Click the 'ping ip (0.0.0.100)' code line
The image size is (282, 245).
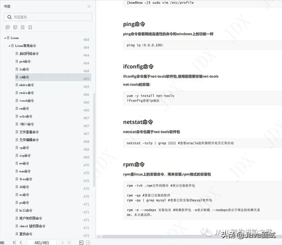[x=145, y=45]
